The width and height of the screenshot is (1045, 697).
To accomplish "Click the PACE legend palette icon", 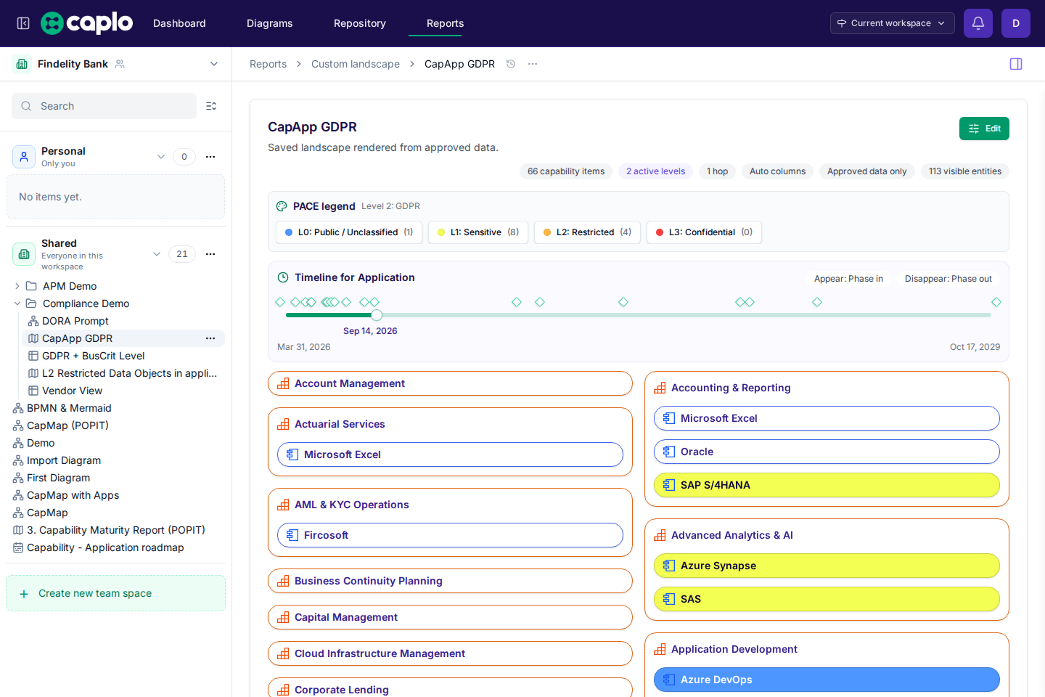I will [x=282, y=206].
